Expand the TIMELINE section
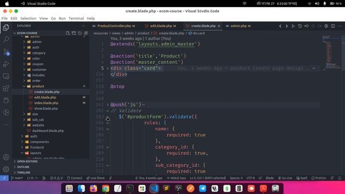345x194 pixels. pyautogui.click(x=24, y=172)
